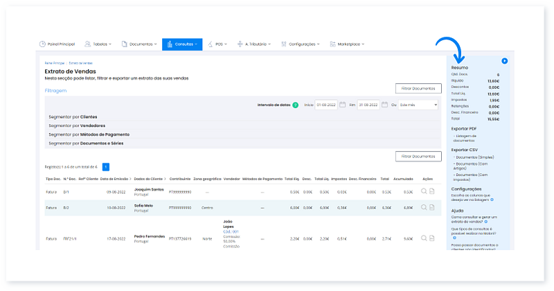Image resolution: width=554 pixels, height=291 pixels.
Task: Open the calendar picker for Início date
Action: (342, 105)
